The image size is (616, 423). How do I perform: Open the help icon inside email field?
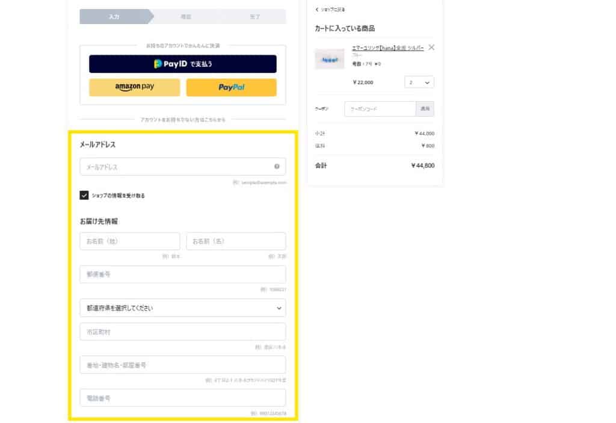click(x=277, y=167)
